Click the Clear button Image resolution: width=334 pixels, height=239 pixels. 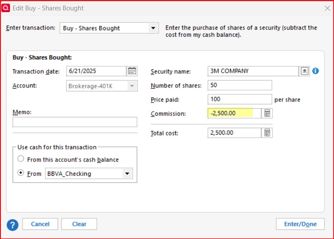tap(79, 224)
